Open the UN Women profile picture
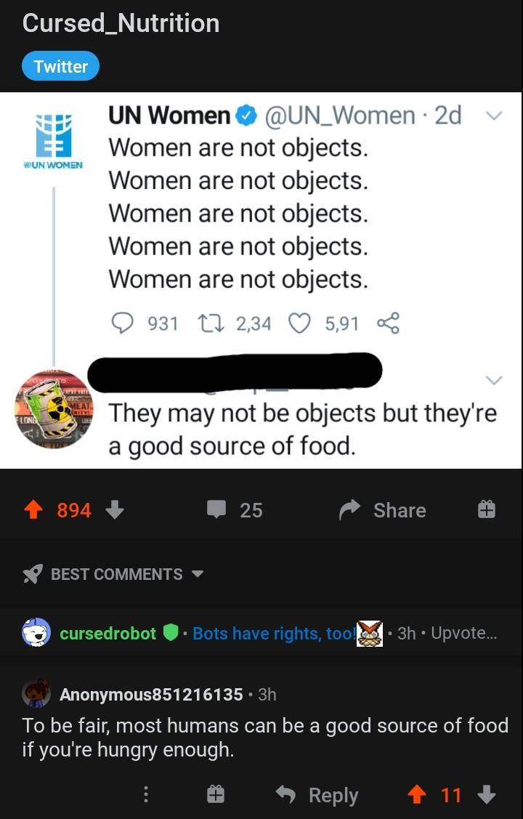 tap(54, 137)
